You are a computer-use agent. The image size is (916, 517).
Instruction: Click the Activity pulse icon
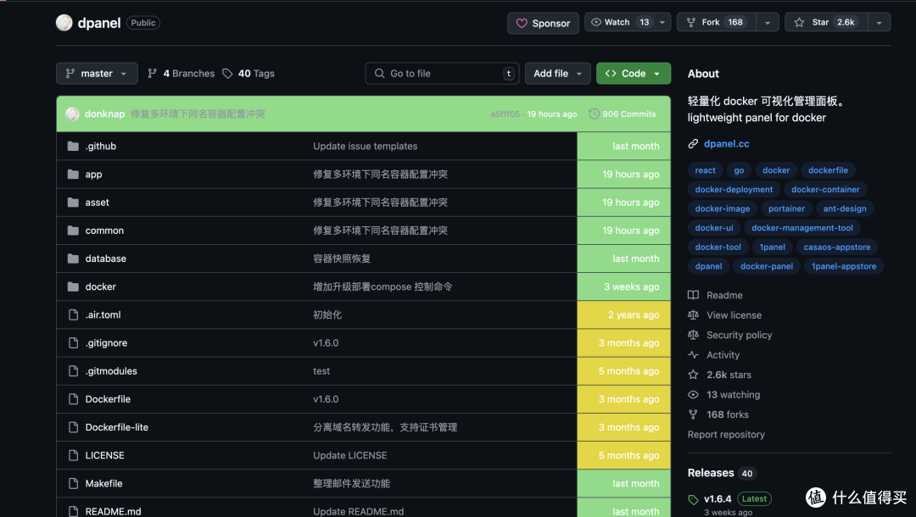(x=693, y=354)
